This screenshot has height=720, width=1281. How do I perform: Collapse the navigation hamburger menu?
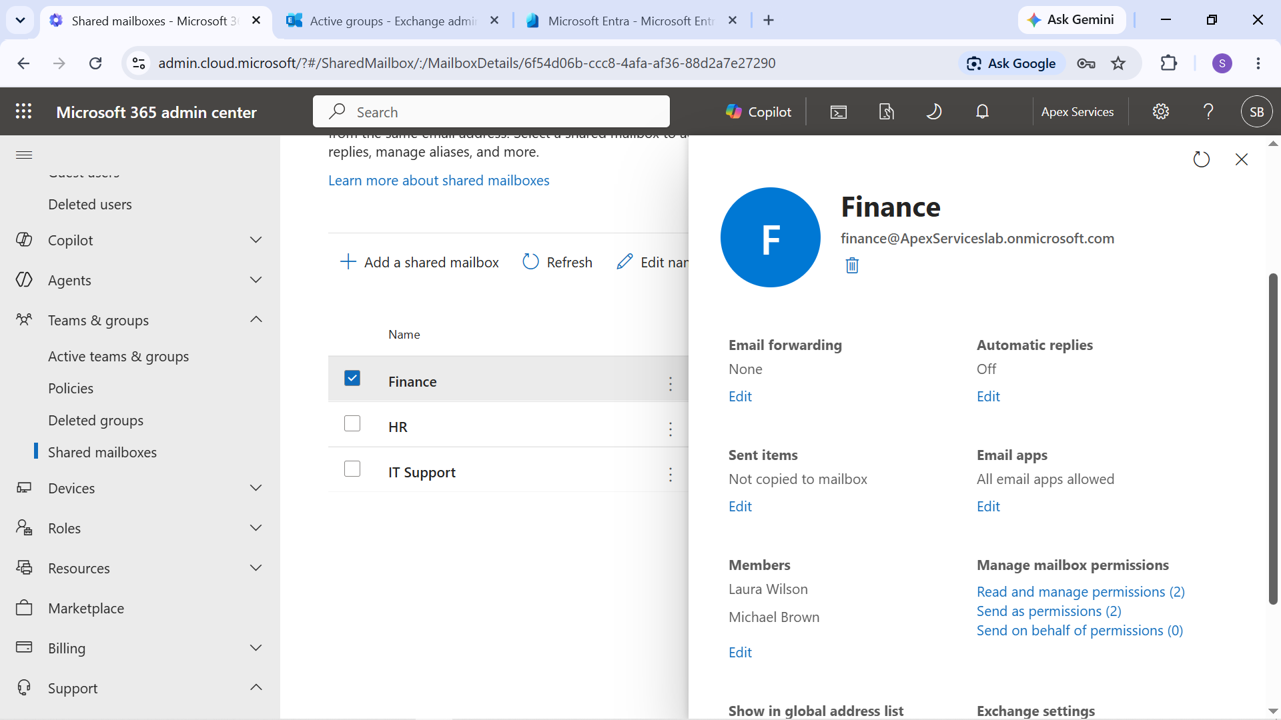24,155
